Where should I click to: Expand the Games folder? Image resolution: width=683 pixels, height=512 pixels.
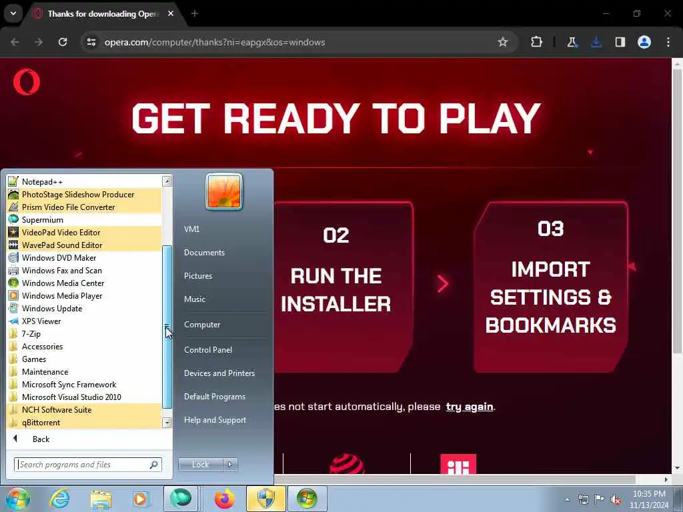click(84, 359)
